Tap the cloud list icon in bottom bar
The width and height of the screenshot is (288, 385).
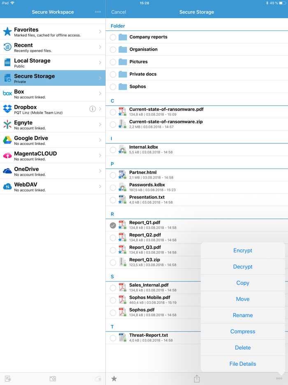click(98, 379)
